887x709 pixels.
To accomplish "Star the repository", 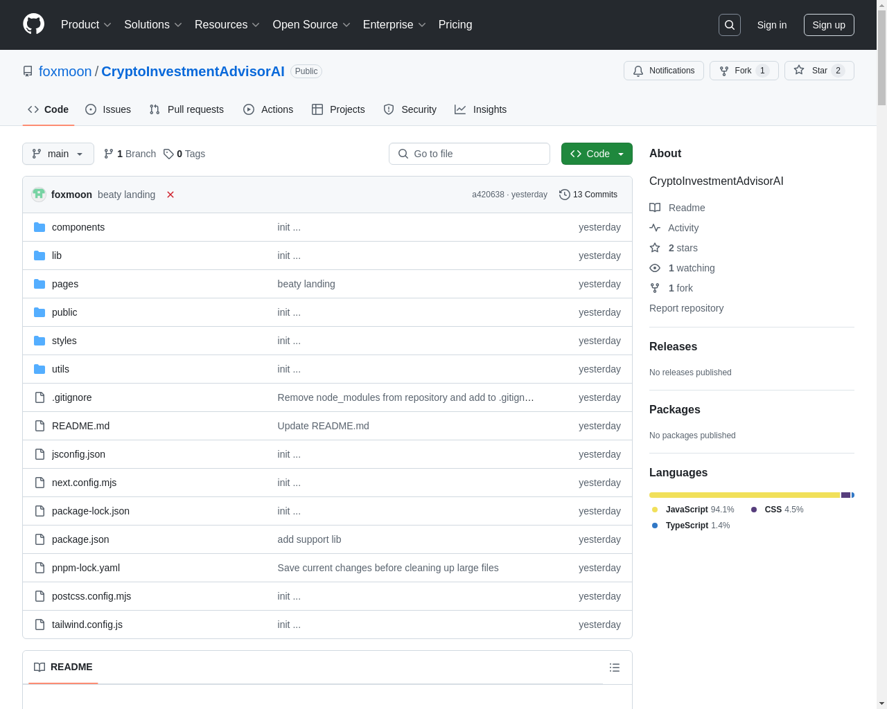I will (x=819, y=71).
